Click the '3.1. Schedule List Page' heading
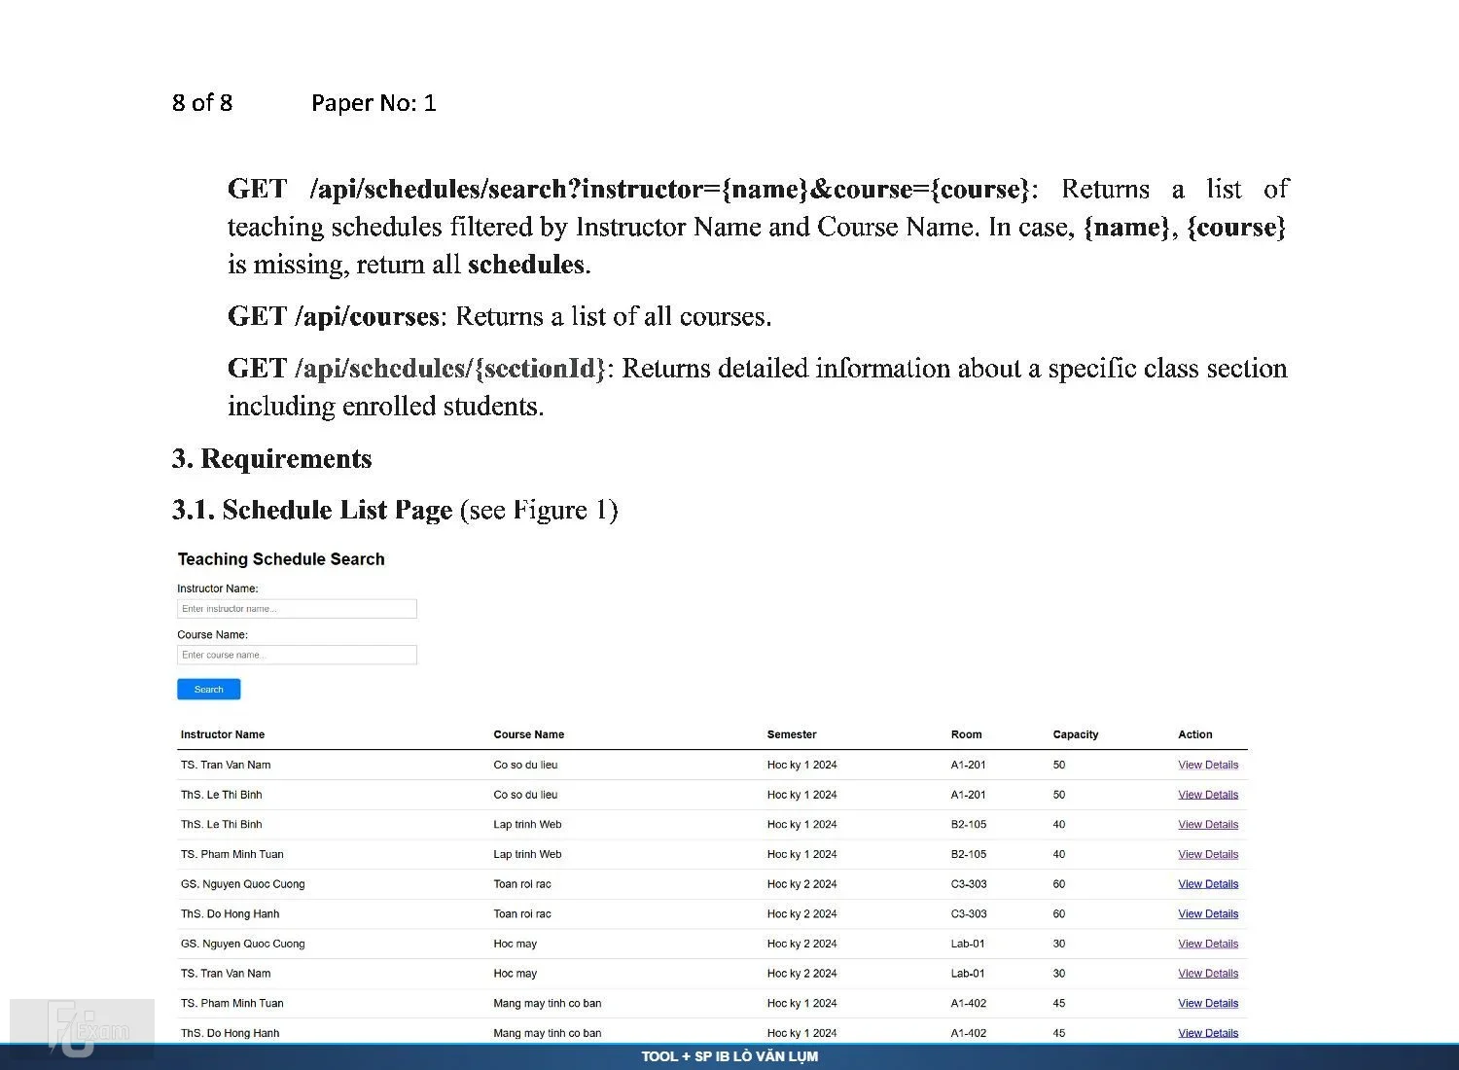 coord(312,511)
